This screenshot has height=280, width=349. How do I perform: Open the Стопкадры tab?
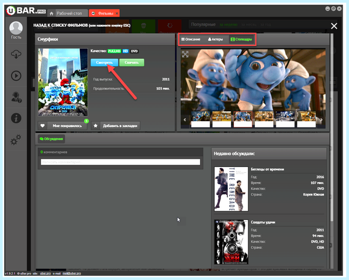pos(241,39)
